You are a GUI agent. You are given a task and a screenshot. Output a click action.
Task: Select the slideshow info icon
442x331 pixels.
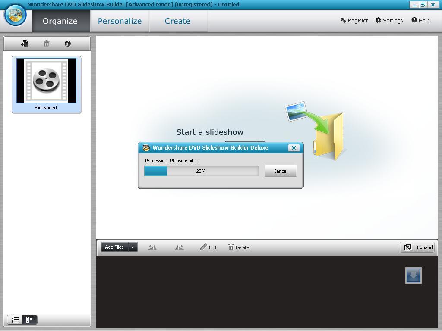click(68, 43)
